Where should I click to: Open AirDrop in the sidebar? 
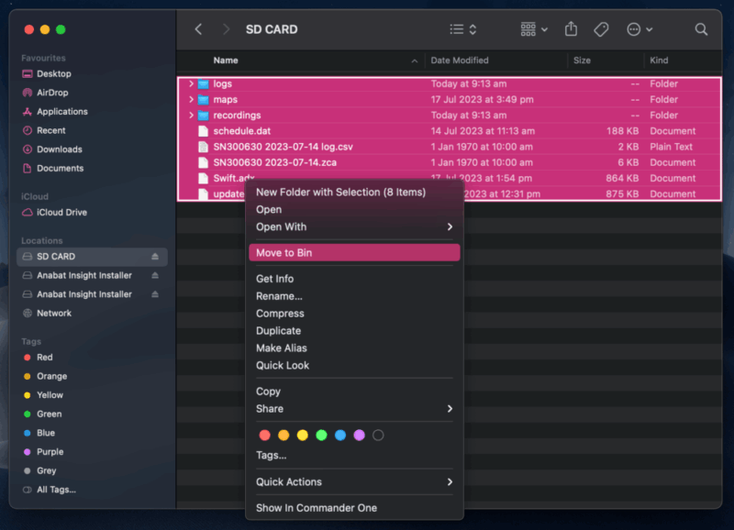51,93
